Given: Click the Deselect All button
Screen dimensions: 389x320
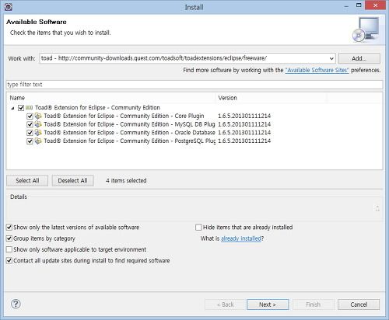Looking at the screenshot, I should [72, 181].
